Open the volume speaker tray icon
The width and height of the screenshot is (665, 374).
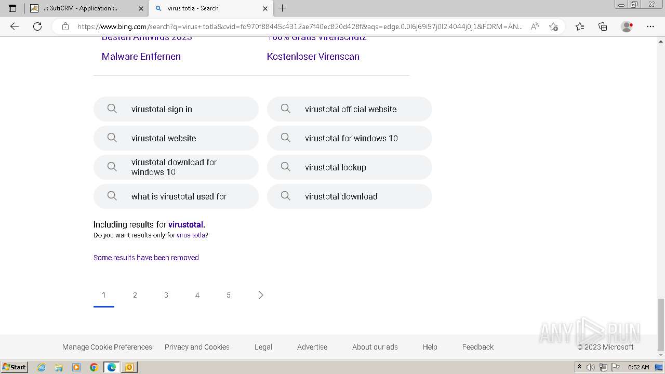tap(591, 367)
